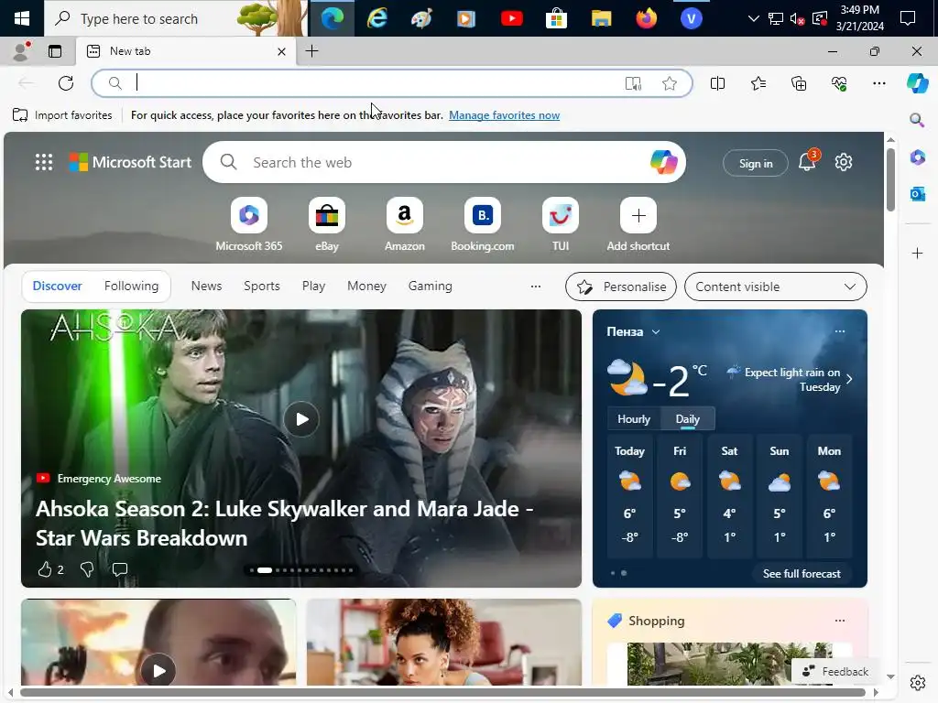Open YouTube from the taskbar
This screenshot has width=938, height=703.
pos(511,18)
